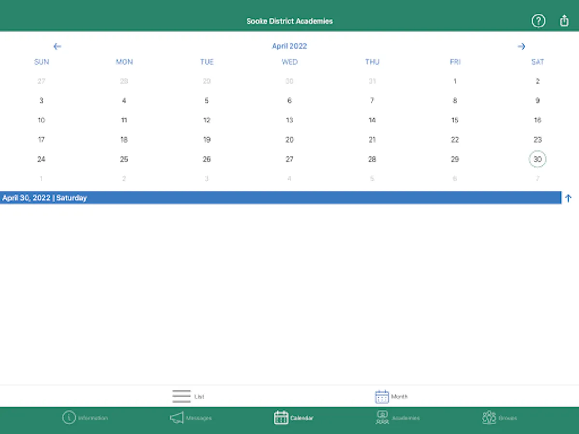The height and width of the screenshot is (434, 579).
Task: Switch to the Information tab
Action: coord(85,418)
